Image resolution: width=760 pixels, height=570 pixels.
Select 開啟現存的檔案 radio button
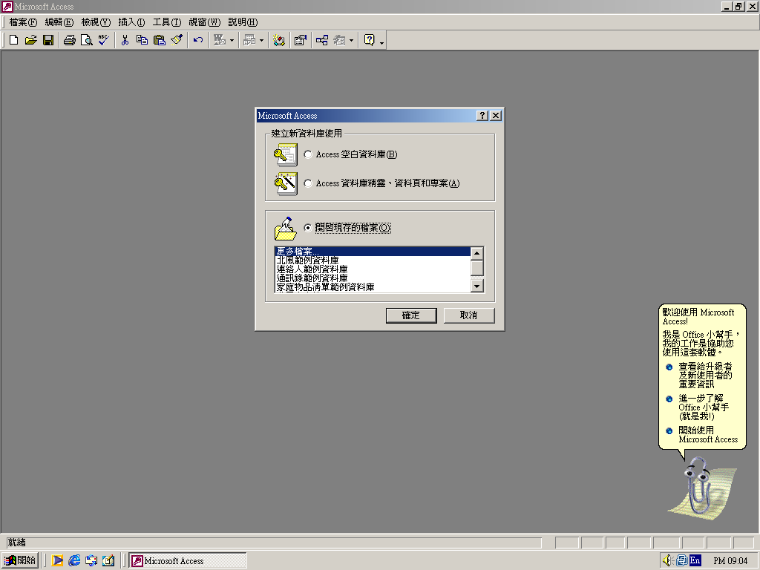(x=308, y=227)
